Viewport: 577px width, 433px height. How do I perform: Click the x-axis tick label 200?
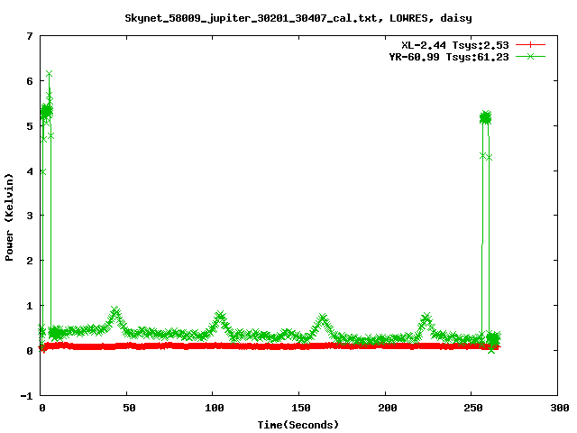387,408
